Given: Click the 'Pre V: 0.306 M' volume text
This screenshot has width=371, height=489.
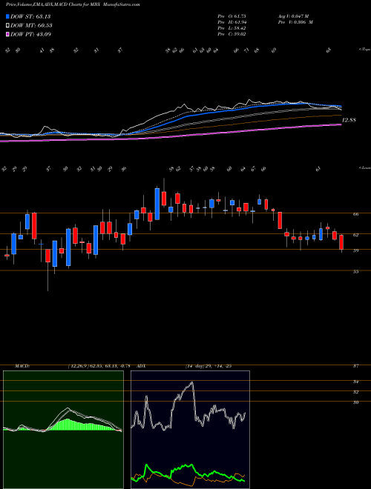Looking at the screenshot, I should [x=295, y=22].
